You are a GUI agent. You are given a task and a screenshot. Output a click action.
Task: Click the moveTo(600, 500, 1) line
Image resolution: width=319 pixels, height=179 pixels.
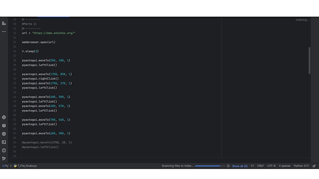[46, 97]
